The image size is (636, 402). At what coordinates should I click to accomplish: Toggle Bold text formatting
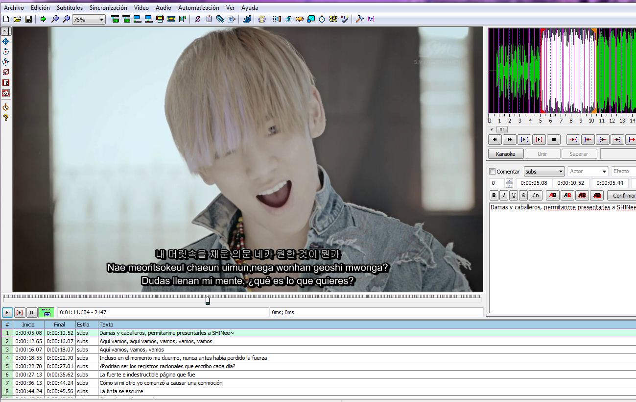click(494, 195)
